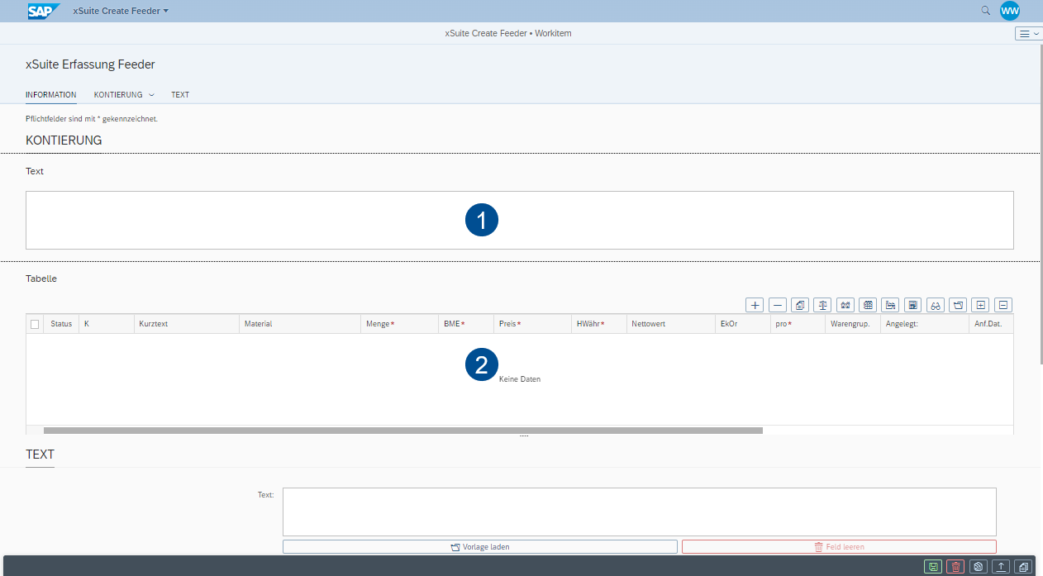Open the hamburger menu dropdown at top right

point(1028,34)
